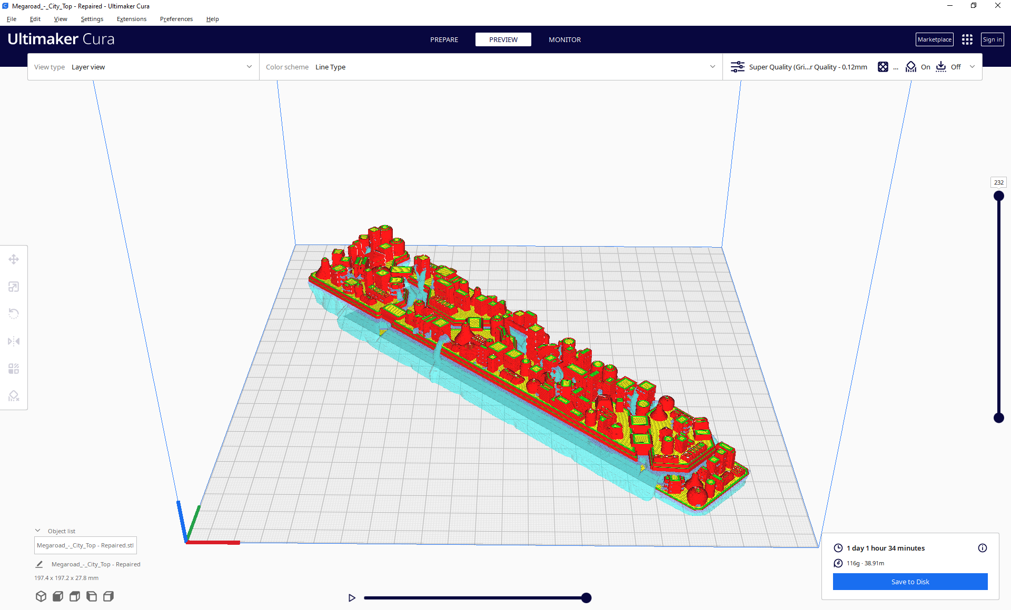Collapse the Object list
The height and width of the screenshot is (610, 1011).
tap(38, 531)
